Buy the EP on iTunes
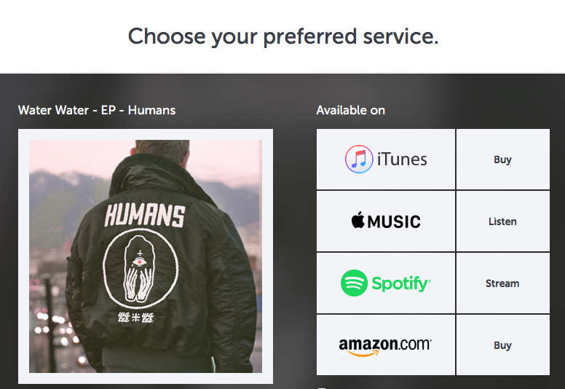 pyautogui.click(x=502, y=160)
